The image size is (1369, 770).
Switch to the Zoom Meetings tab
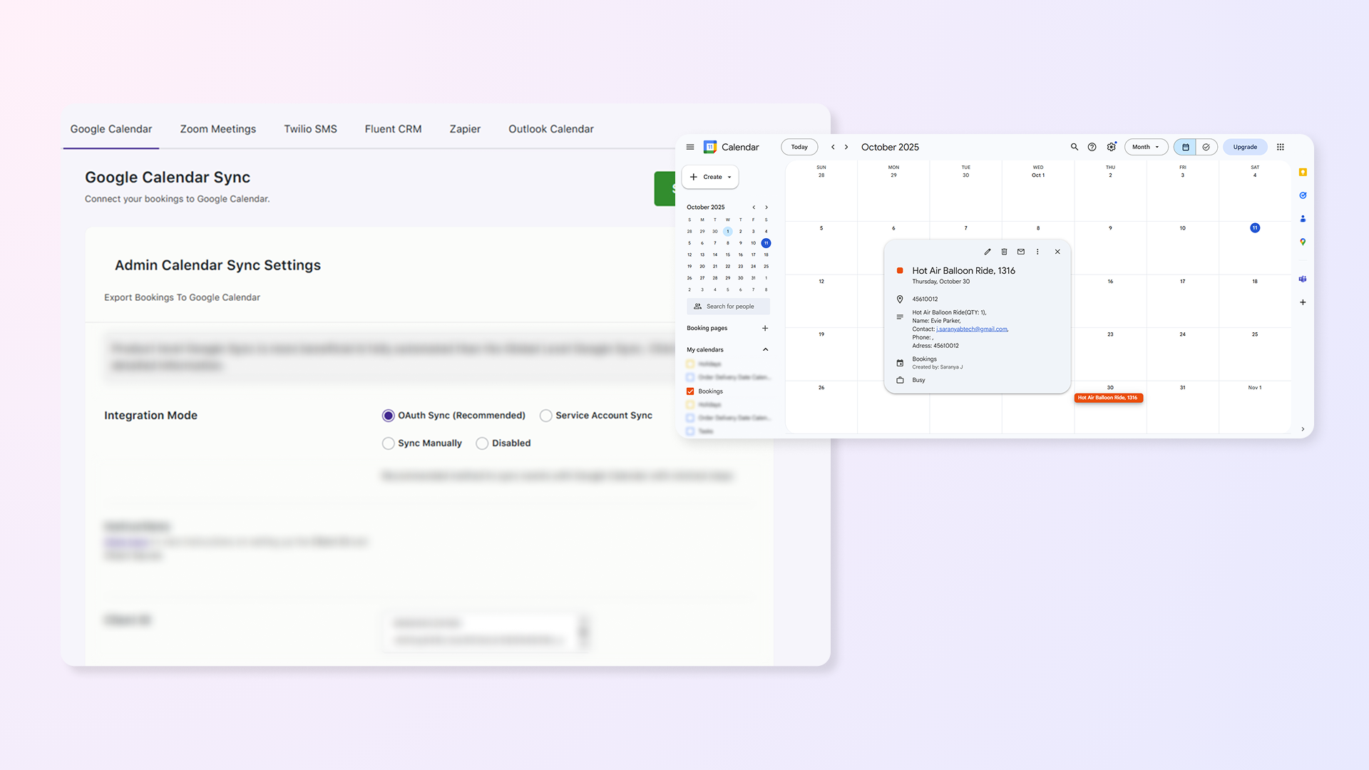(218, 129)
